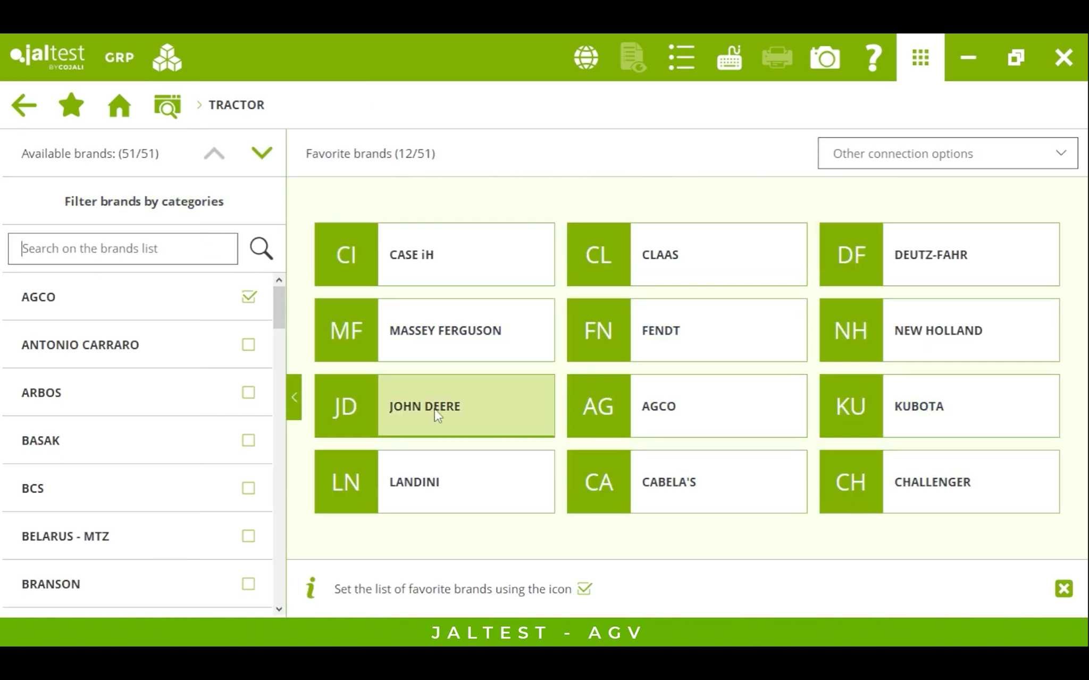
Task: Click the brands list search field
Action: coord(123,249)
